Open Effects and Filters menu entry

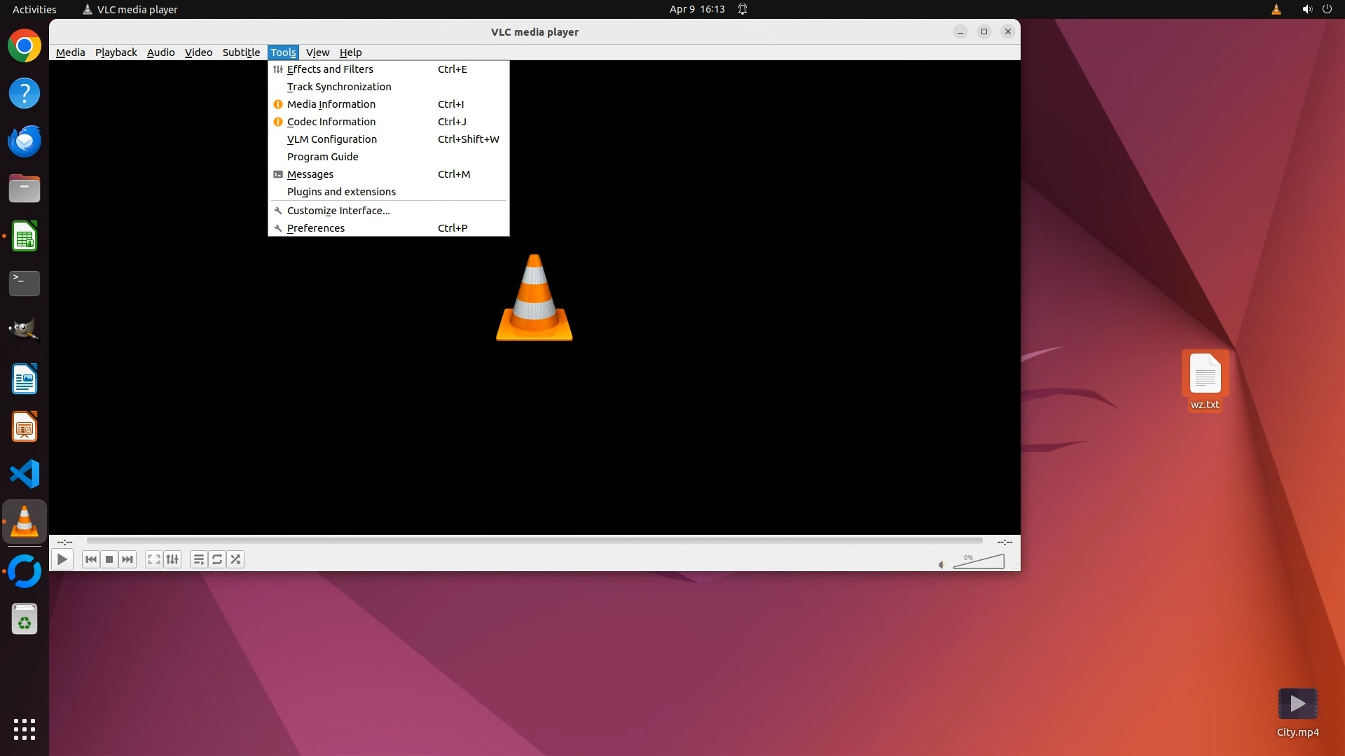[x=330, y=69]
